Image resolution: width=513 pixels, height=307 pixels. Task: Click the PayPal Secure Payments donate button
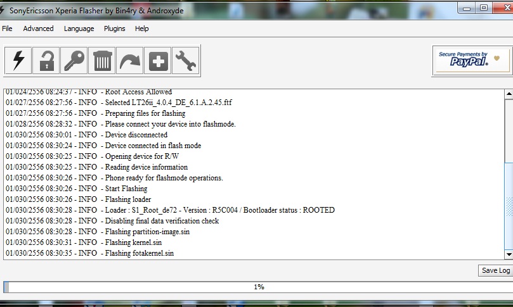point(472,60)
